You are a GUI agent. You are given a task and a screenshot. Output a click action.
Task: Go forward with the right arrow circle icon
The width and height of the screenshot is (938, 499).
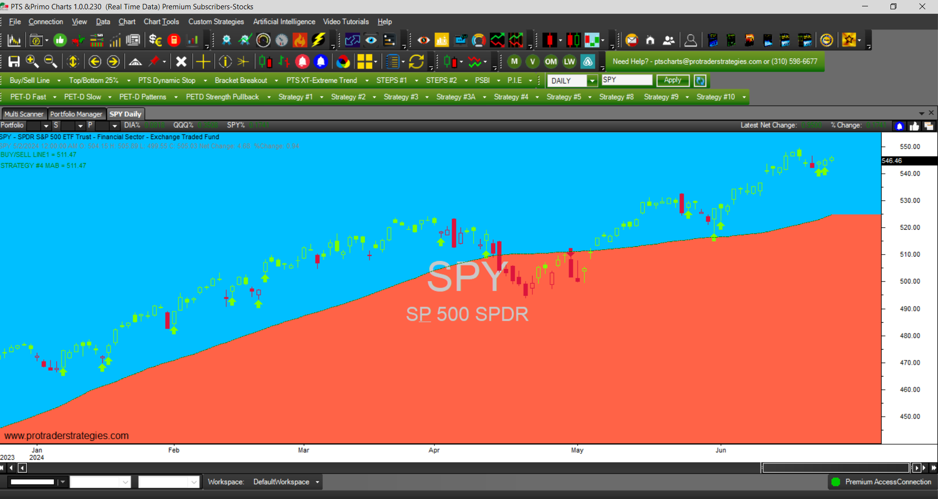pos(113,62)
